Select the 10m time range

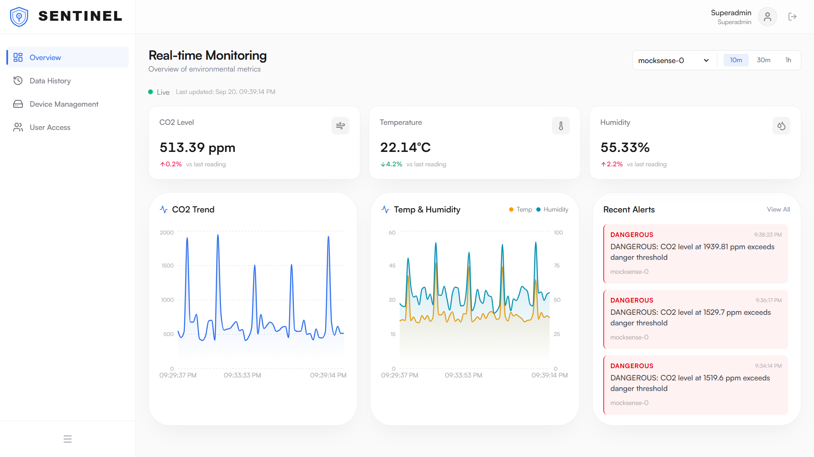click(736, 60)
